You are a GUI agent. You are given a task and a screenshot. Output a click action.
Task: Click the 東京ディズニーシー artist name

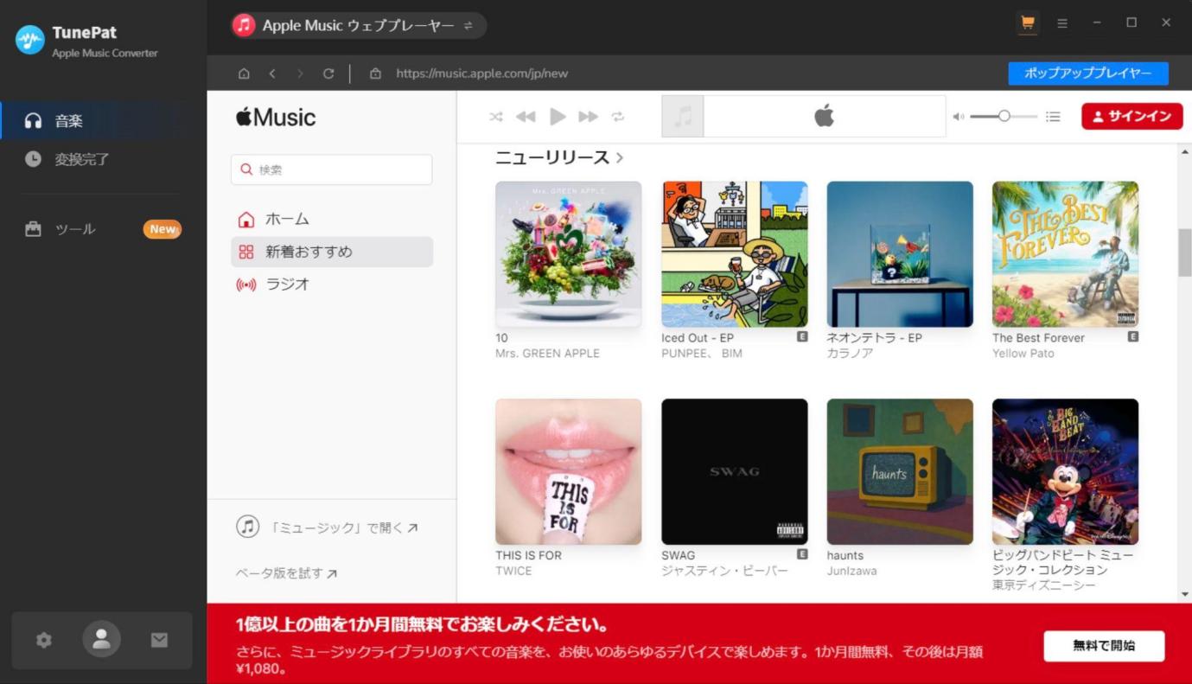pyautogui.click(x=1043, y=585)
